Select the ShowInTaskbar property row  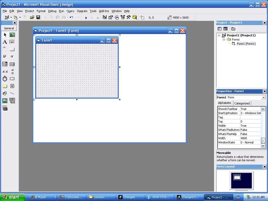tap(239, 109)
